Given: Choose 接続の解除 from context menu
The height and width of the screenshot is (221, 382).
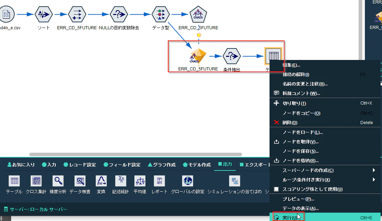Looking at the screenshot, I should 325,74.
